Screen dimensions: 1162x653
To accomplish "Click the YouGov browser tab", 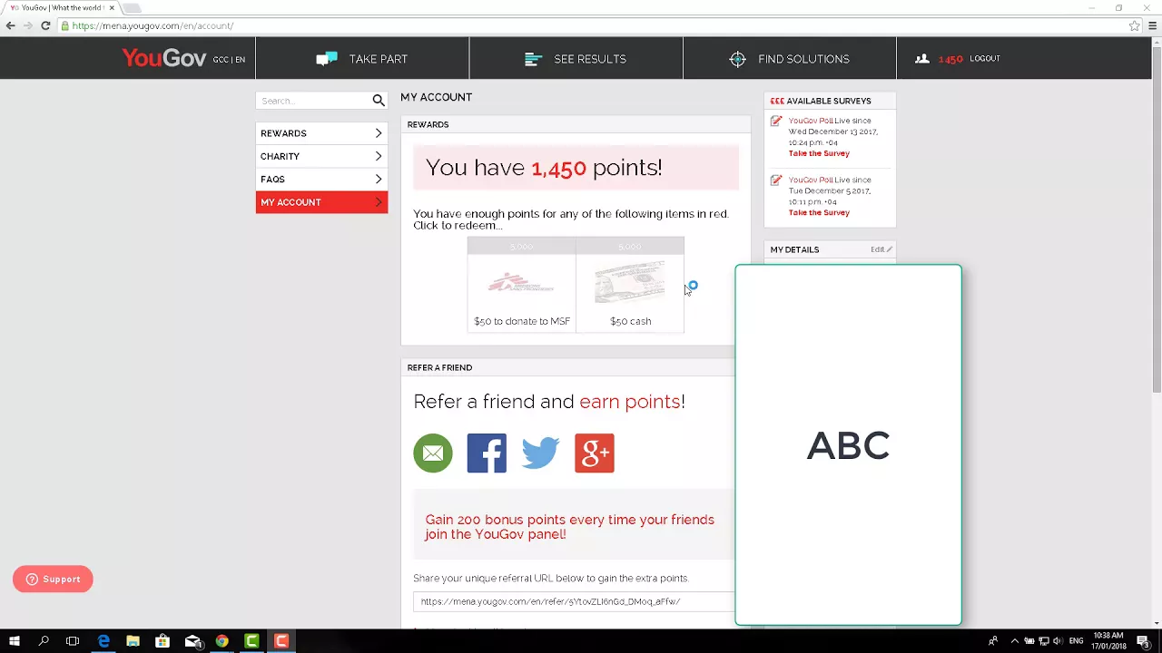I will click(62, 7).
